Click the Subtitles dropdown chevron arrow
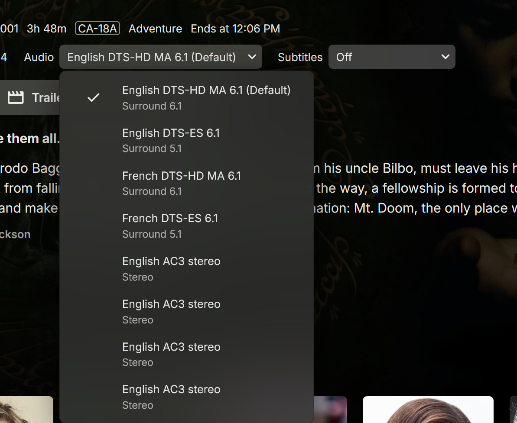This screenshot has width=517, height=423. pyautogui.click(x=445, y=57)
